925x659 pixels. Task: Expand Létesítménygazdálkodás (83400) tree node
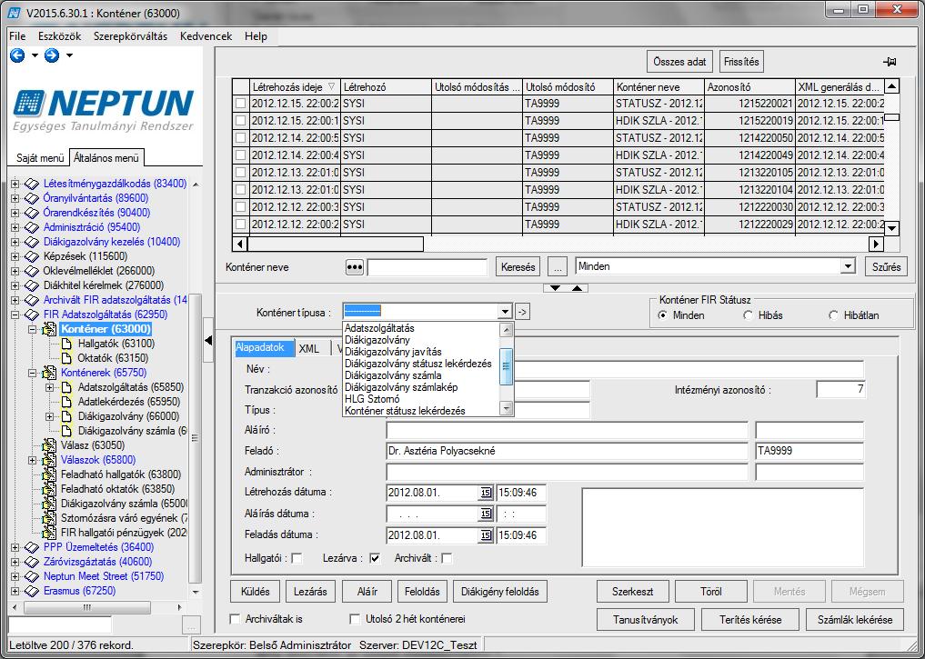(15, 184)
